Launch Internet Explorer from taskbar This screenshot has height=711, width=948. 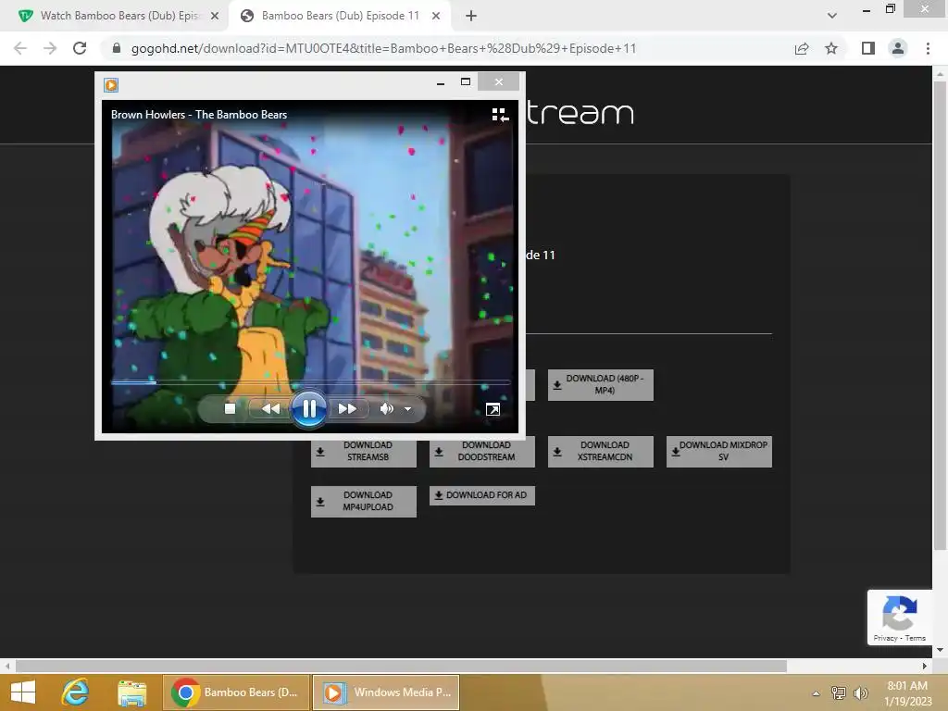click(76, 692)
